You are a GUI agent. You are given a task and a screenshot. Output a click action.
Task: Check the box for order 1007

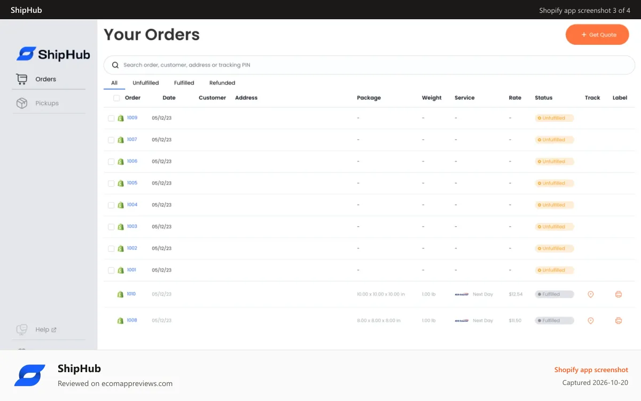[x=111, y=140]
